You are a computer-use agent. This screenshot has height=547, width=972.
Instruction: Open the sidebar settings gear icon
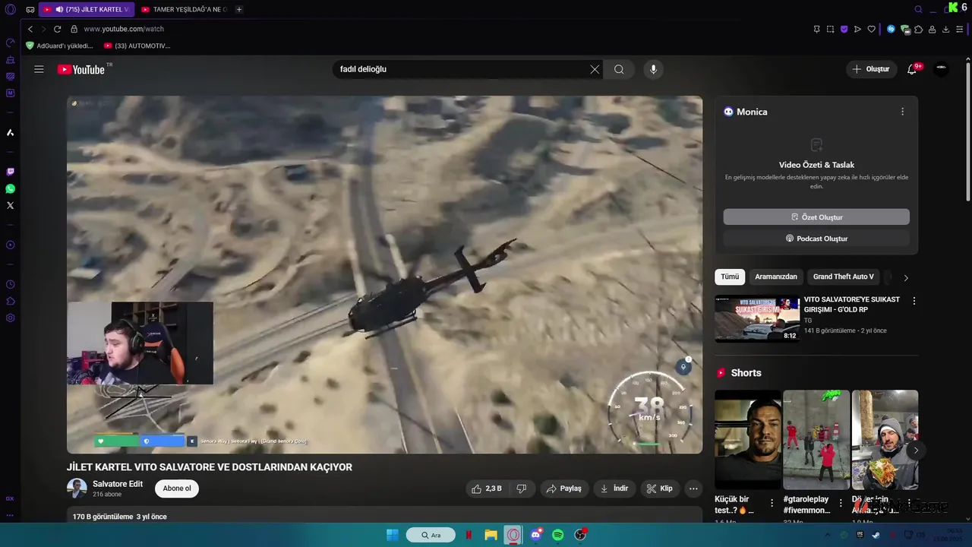[10, 318]
